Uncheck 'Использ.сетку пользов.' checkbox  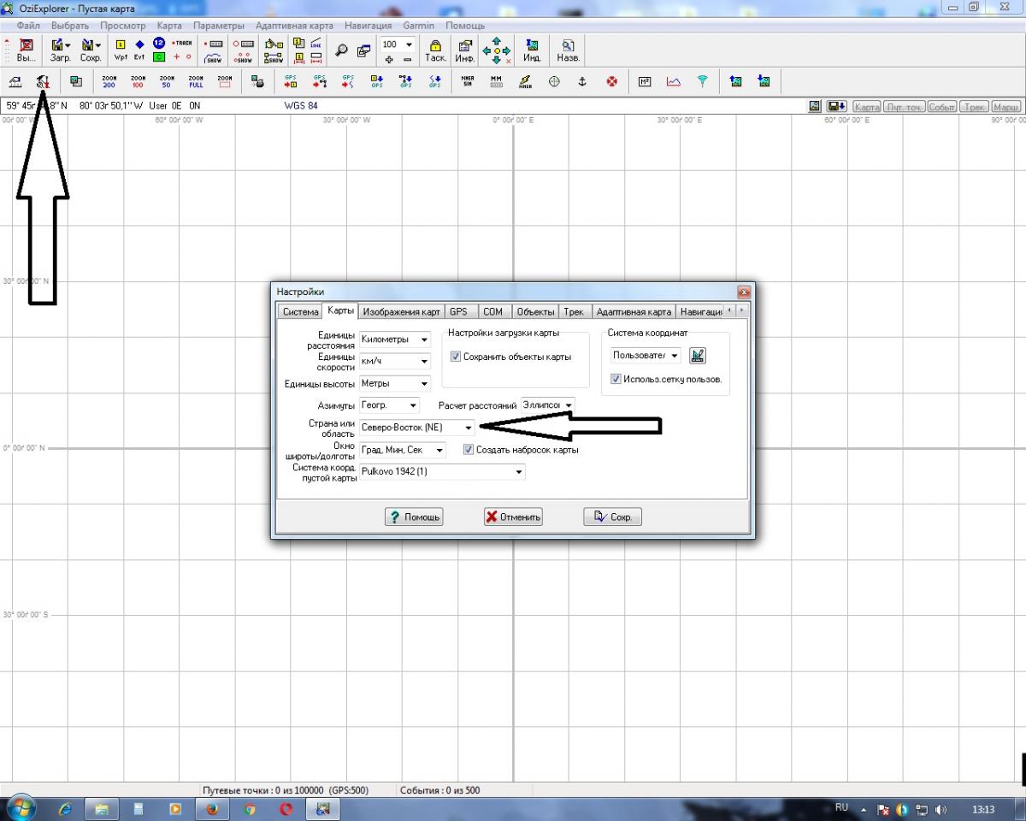point(616,379)
